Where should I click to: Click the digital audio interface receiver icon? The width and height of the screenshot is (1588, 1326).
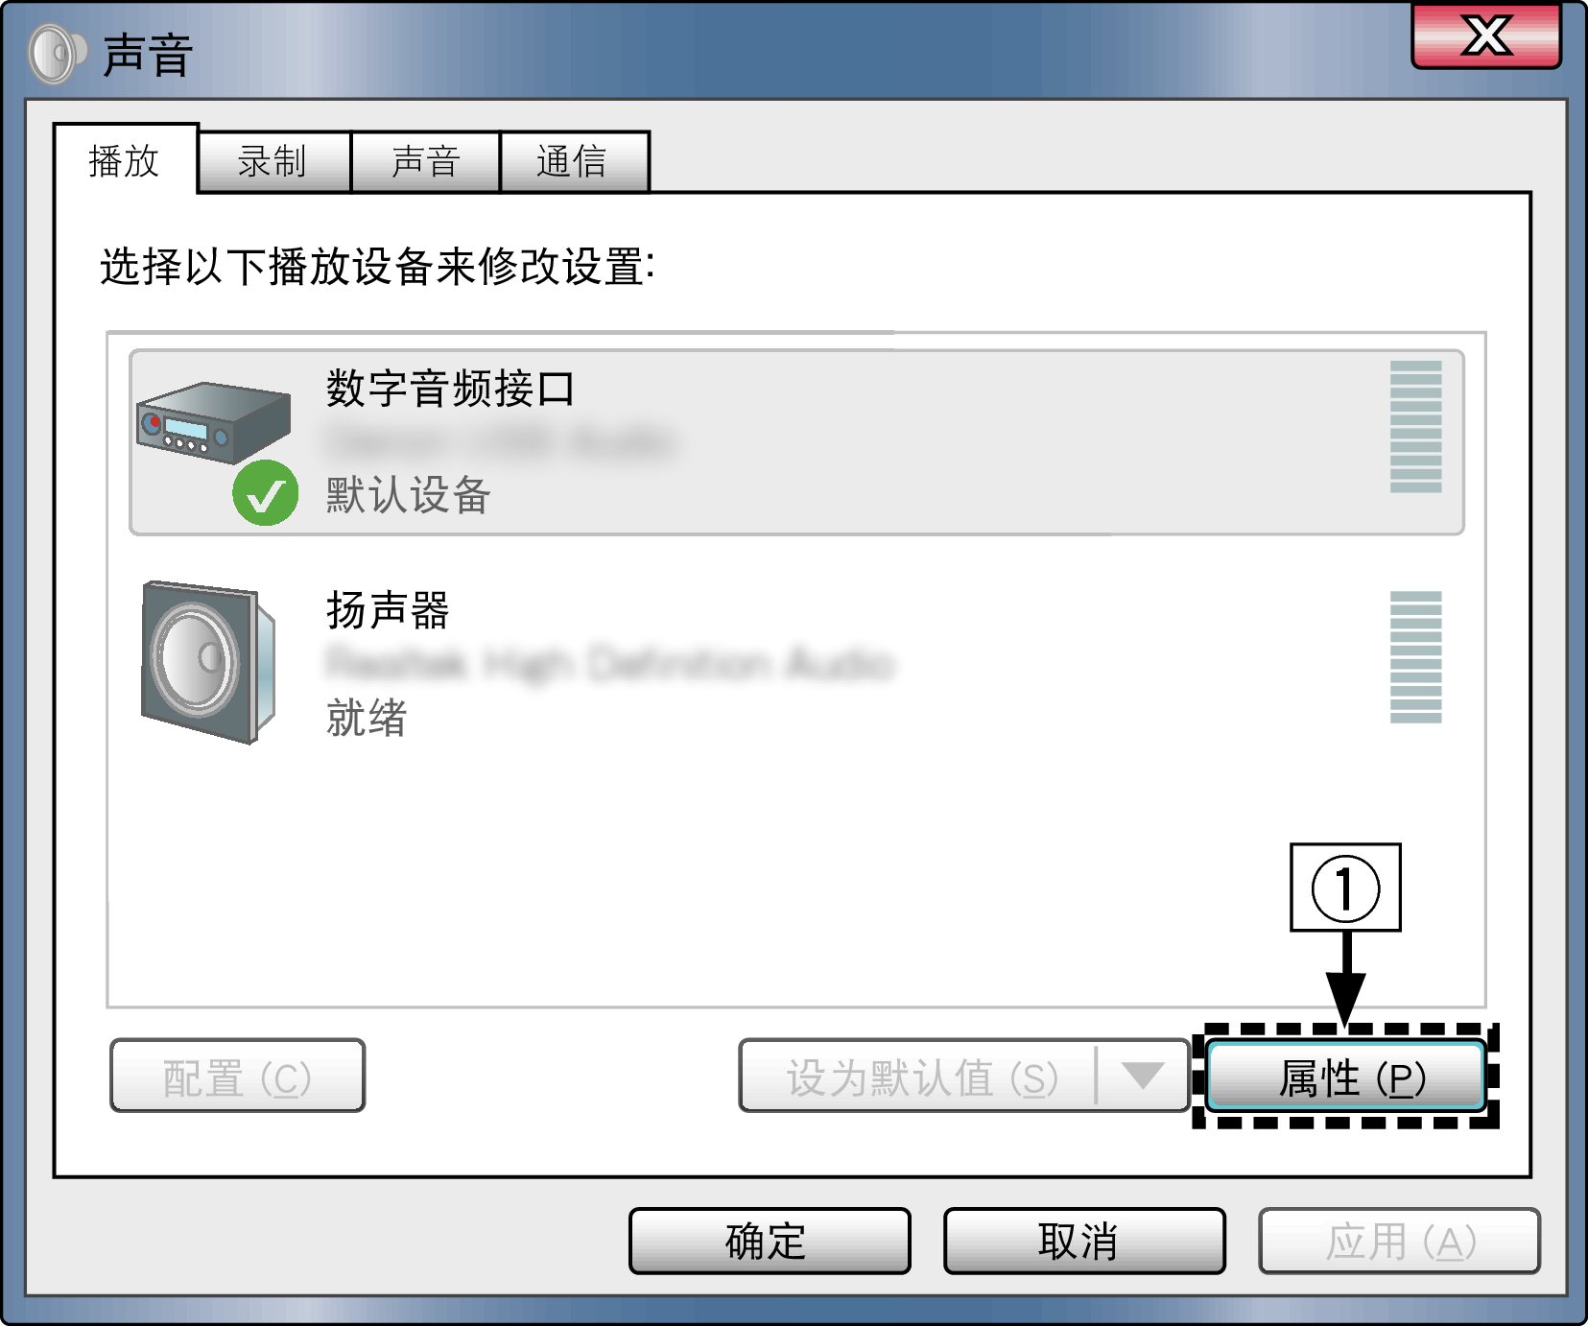tap(213, 422)
